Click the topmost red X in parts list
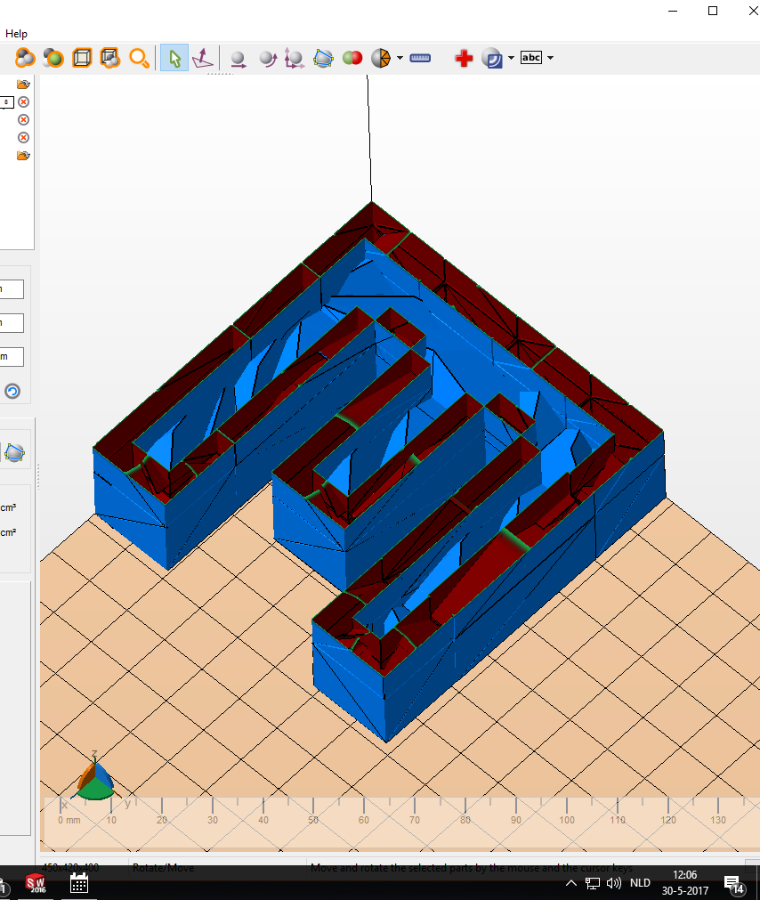Viewport: 760px width, 900px height. (x=24, y=102)
